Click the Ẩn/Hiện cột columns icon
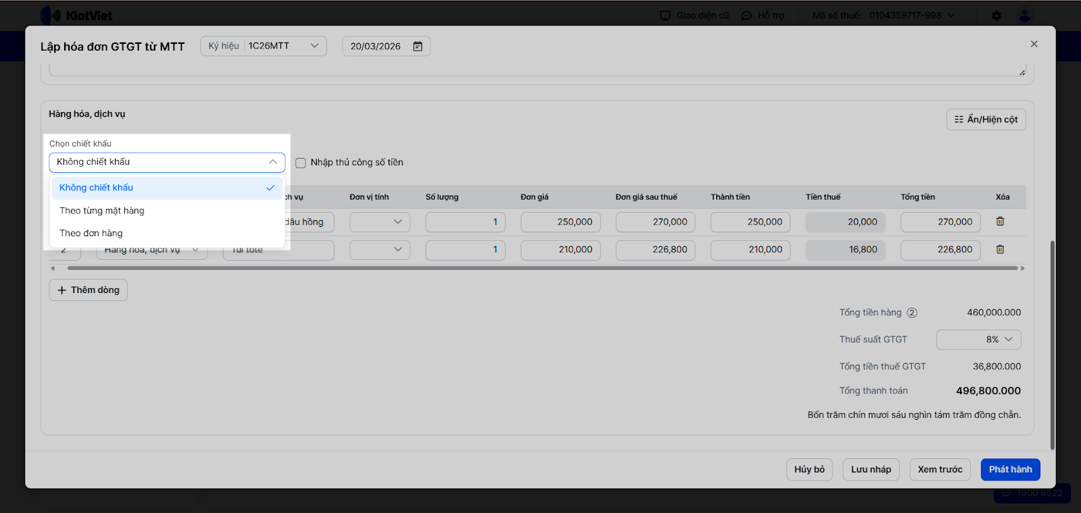The width and height of the screenshot is (1081, 513). click(x=959, y=119)
